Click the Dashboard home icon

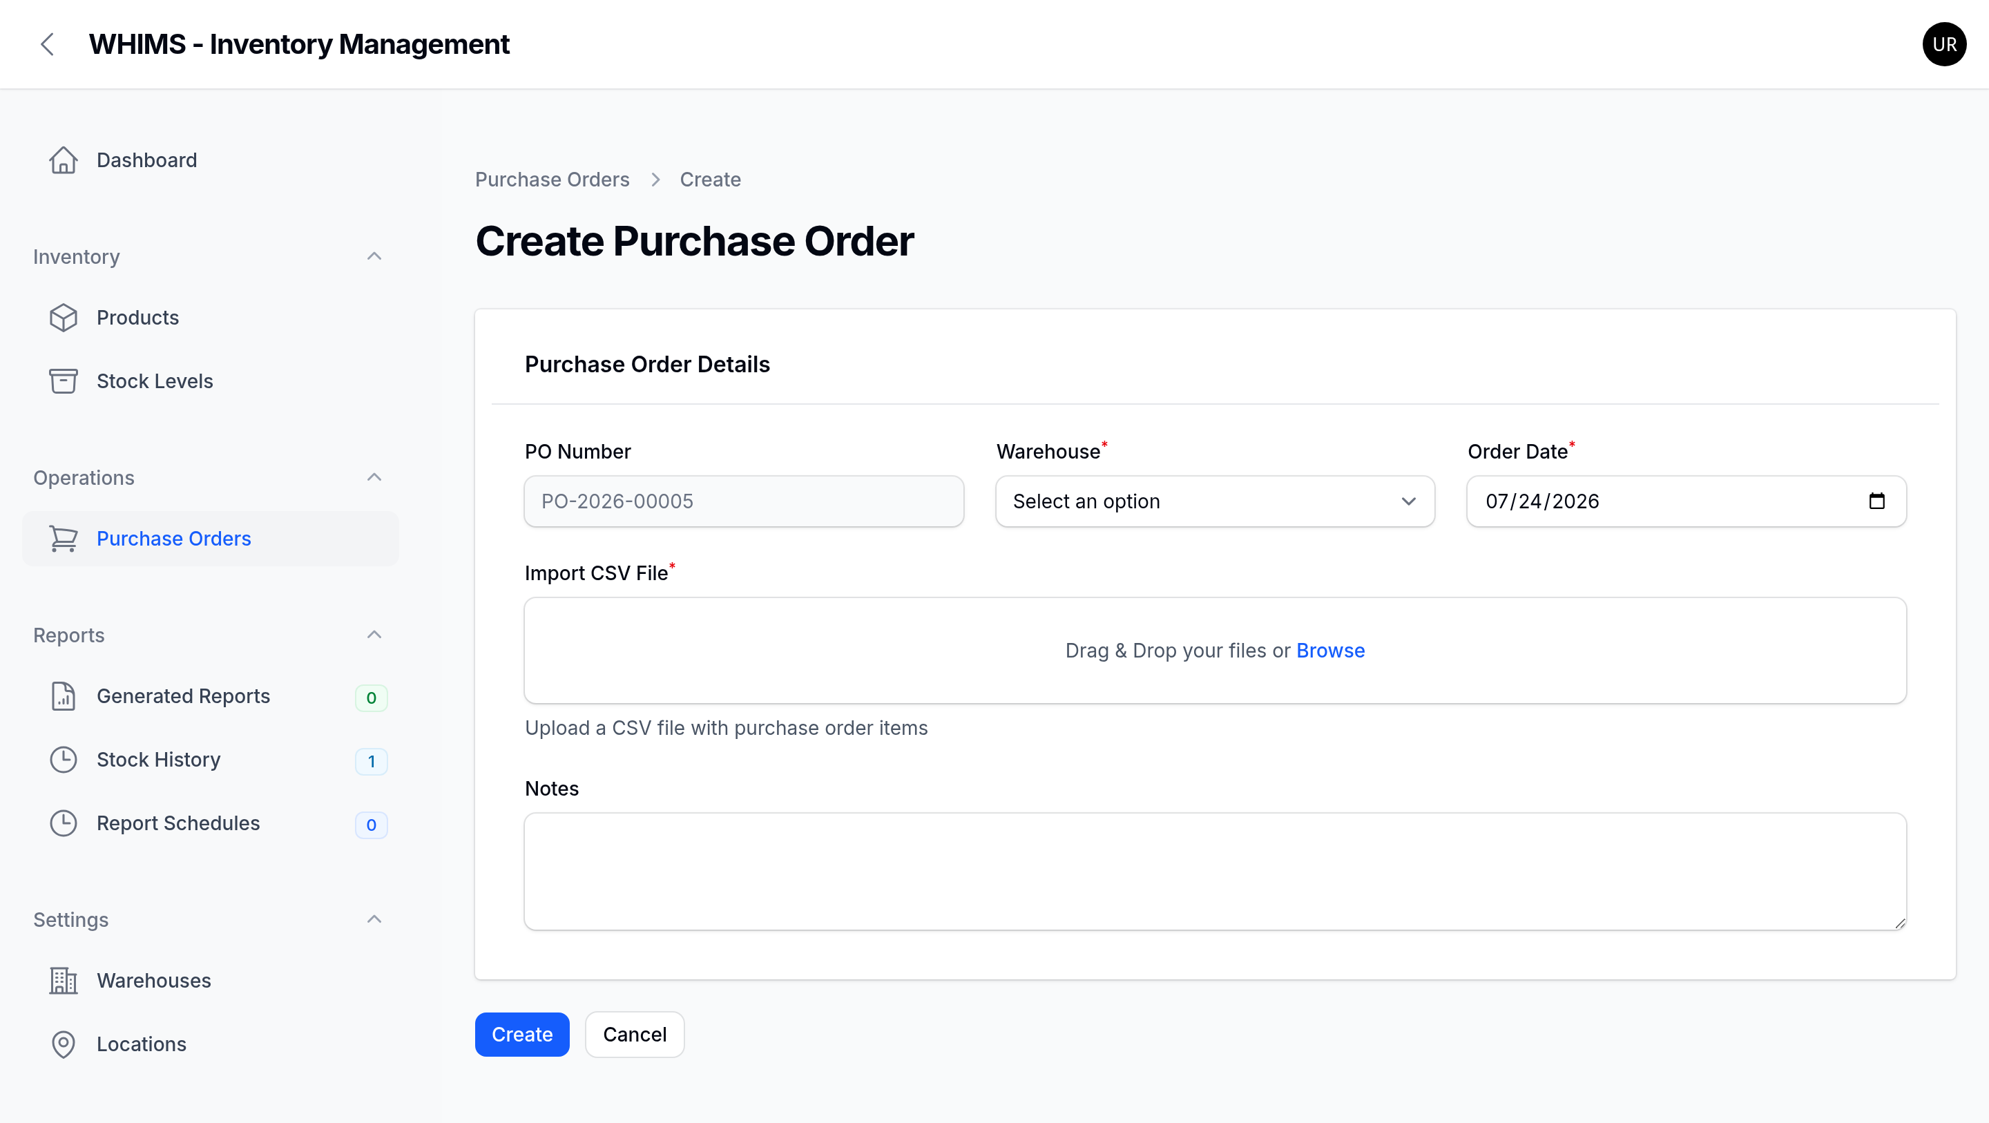64,160
